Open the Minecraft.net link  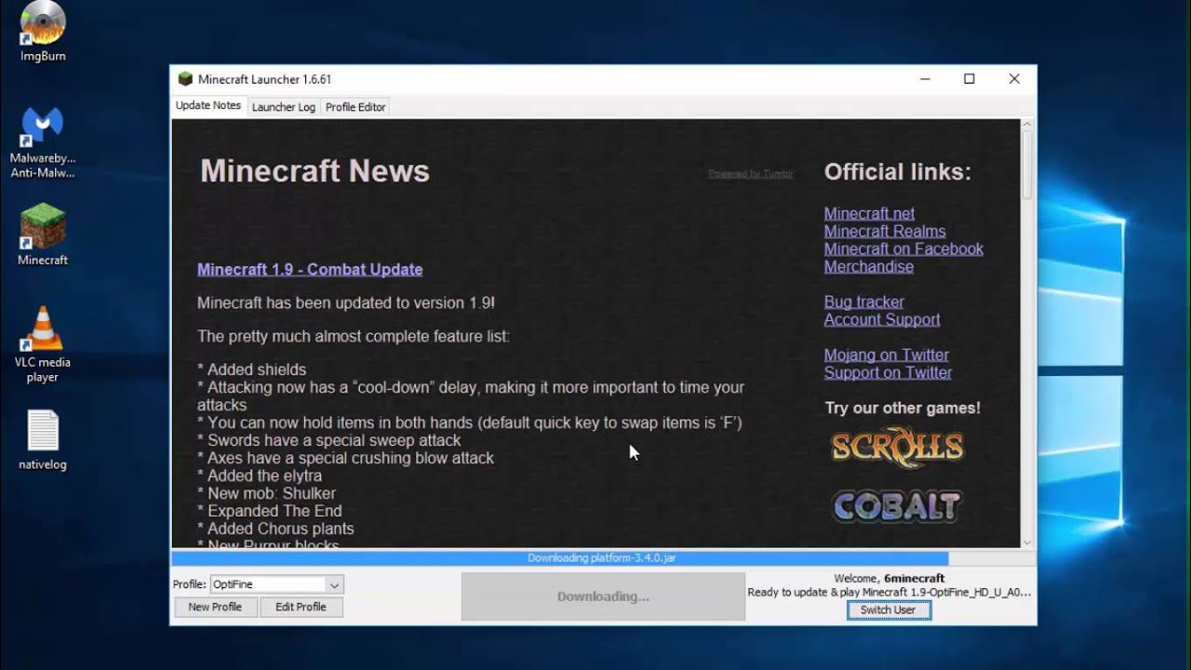click(869, 214)
